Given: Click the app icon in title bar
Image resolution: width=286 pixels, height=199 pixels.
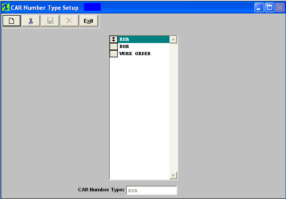Looking at the screenshot, I should pyautogui.click(x=6, y=8).
